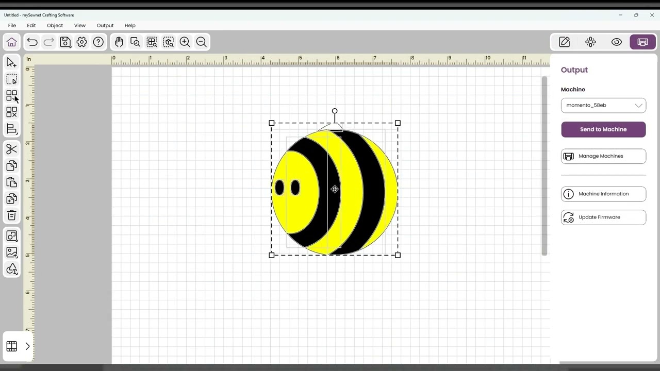Click Manage Machines button
Viewport: 660px width, 371px height.
[x=603, y=156]
